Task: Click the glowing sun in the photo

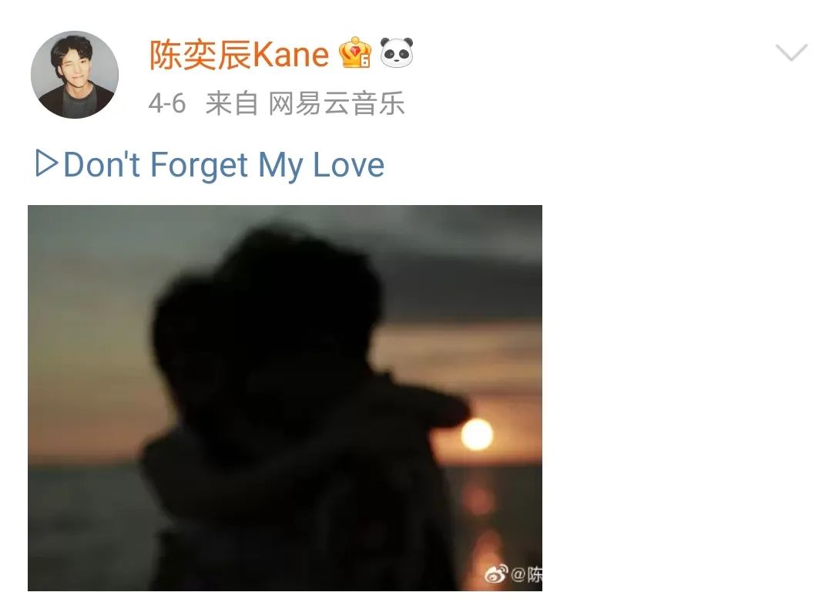Action: 477,434
